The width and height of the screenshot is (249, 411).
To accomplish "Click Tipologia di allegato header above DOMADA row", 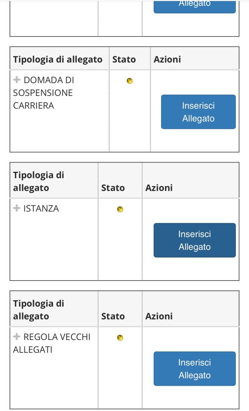I will (57, 59).
